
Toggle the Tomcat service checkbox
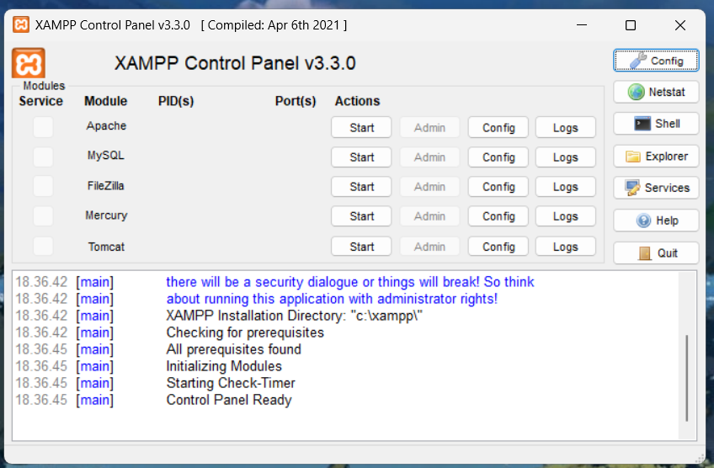click(x=43, y=247)
